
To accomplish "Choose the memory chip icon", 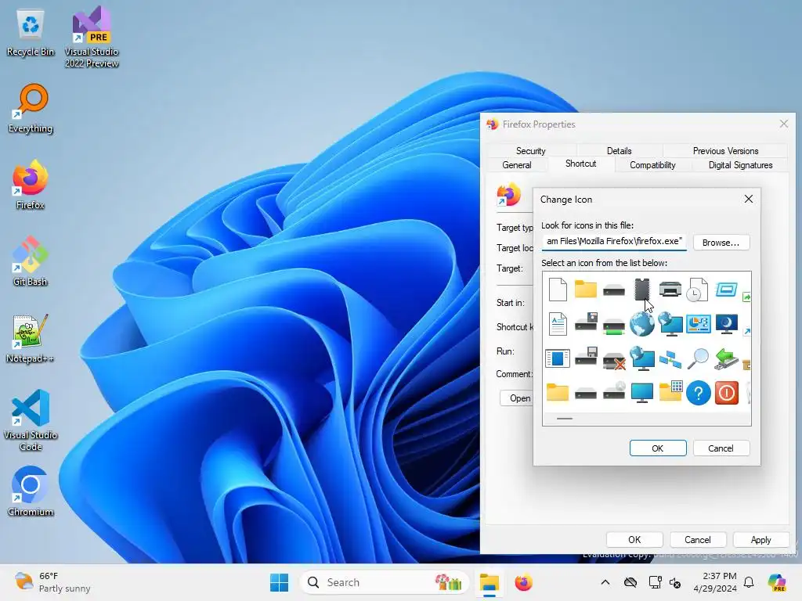I will click(641, 290).
